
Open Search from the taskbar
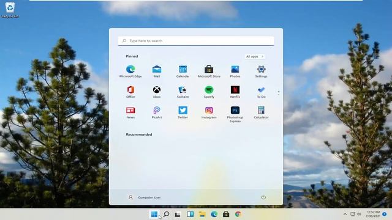166,214
